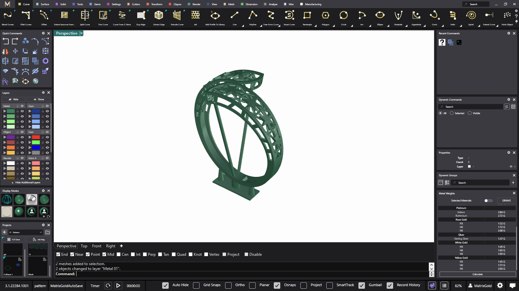This screenshot has height=291, width=519.
Task: Enable the Vertex osnap checkbox
Action: tap(206, 254)
